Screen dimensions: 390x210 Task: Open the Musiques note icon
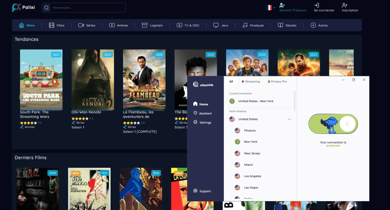pyautogui.click(x=245, y=25)
